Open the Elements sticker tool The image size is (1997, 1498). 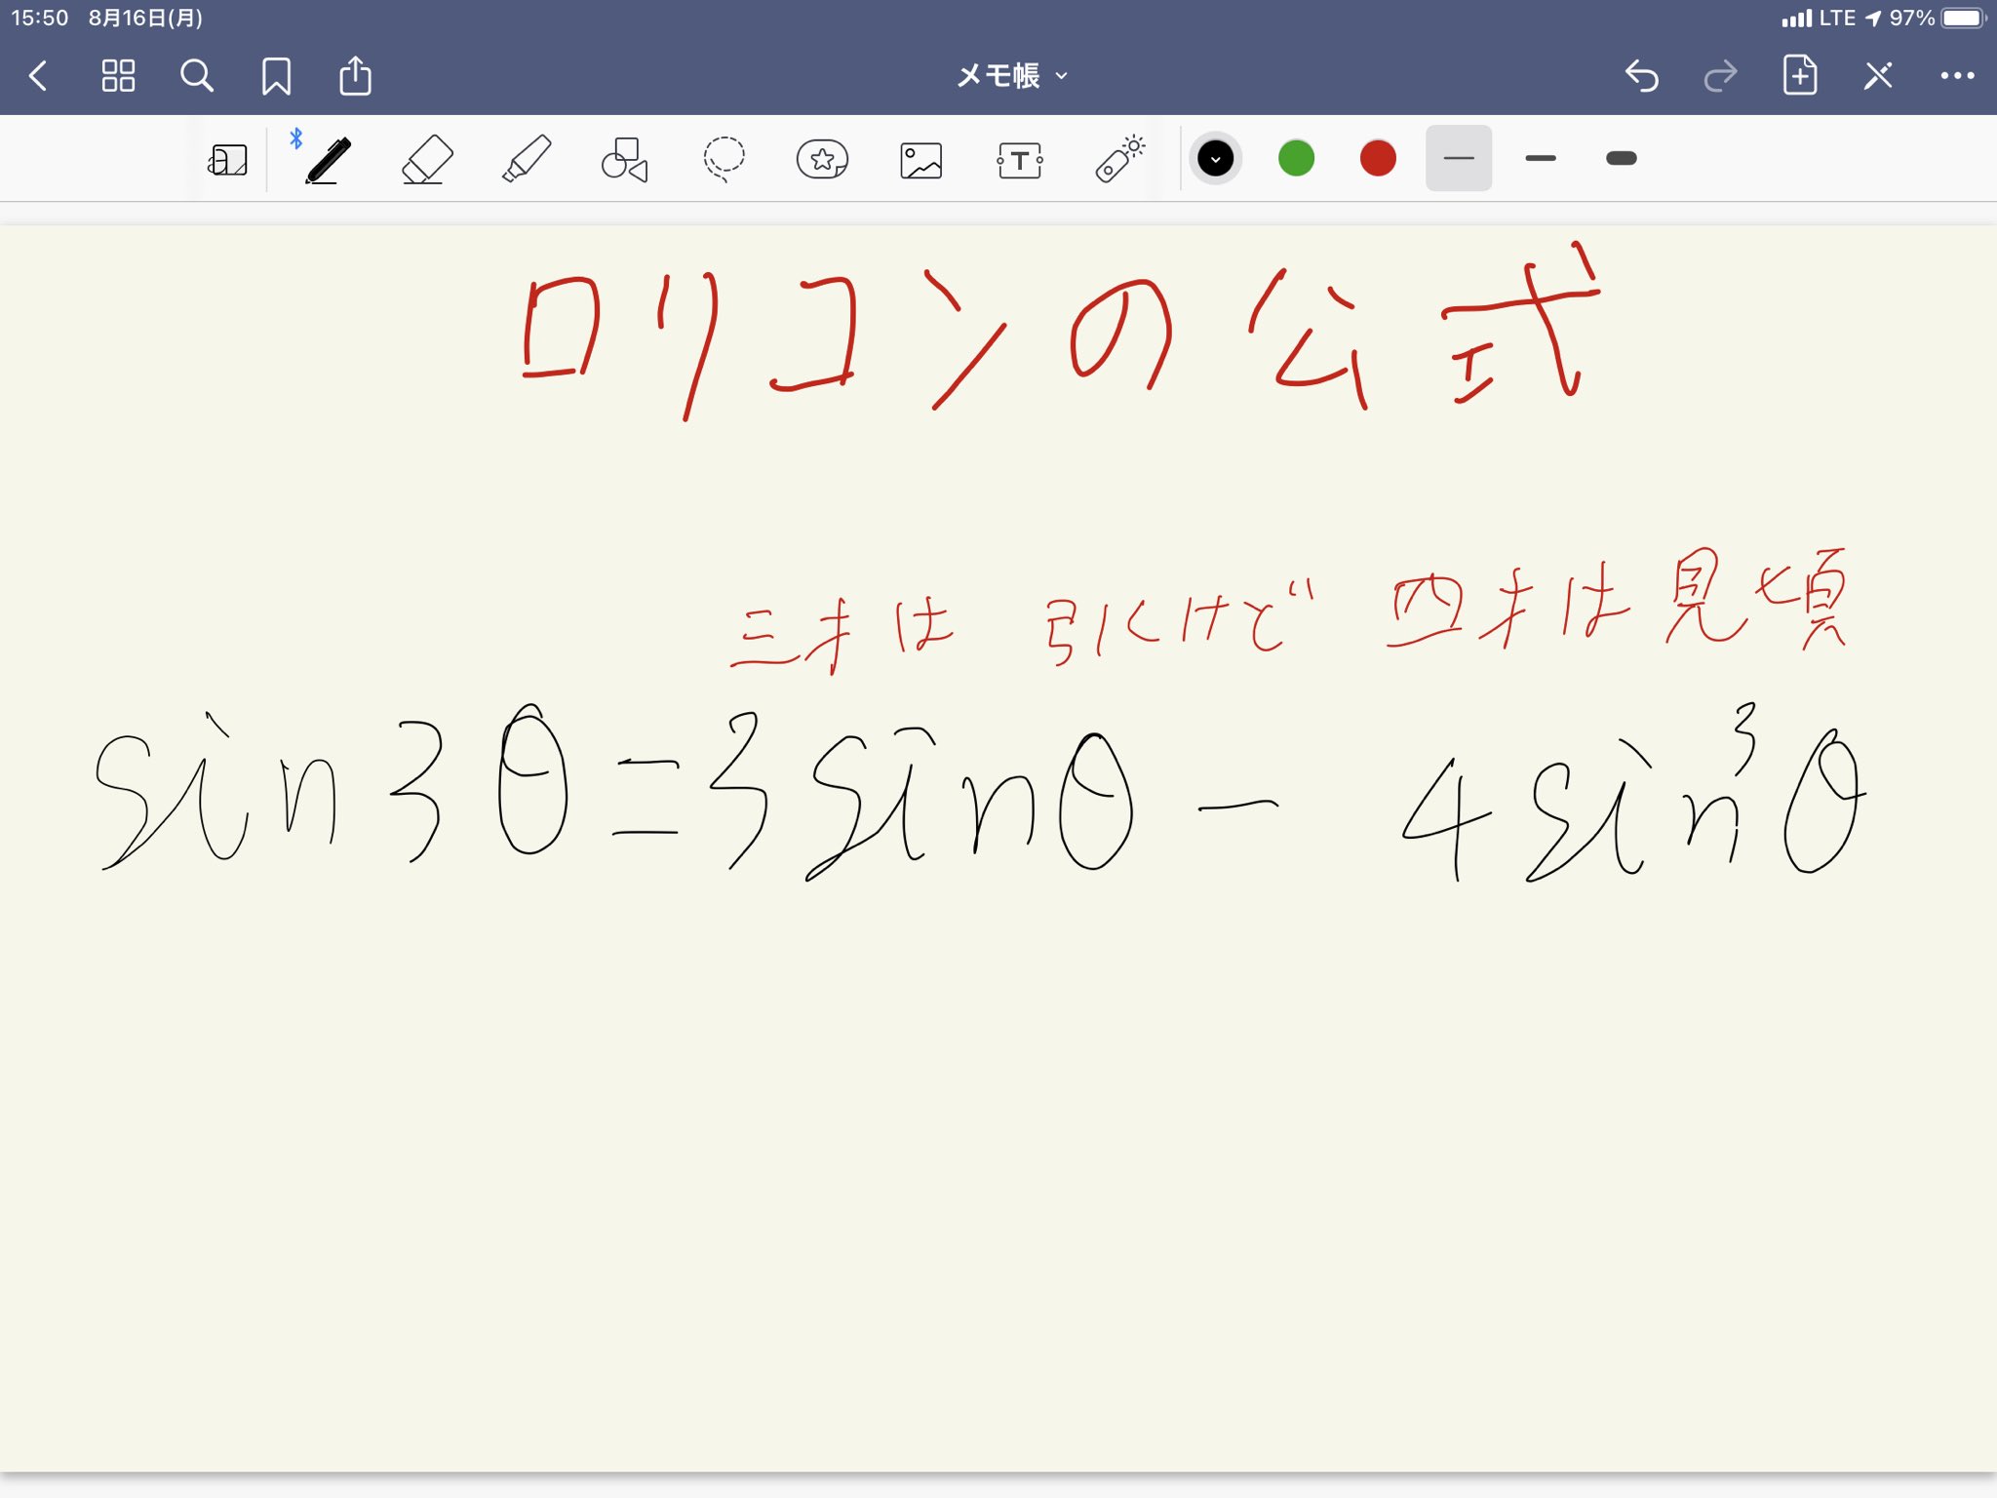click(x=822, y=159)
